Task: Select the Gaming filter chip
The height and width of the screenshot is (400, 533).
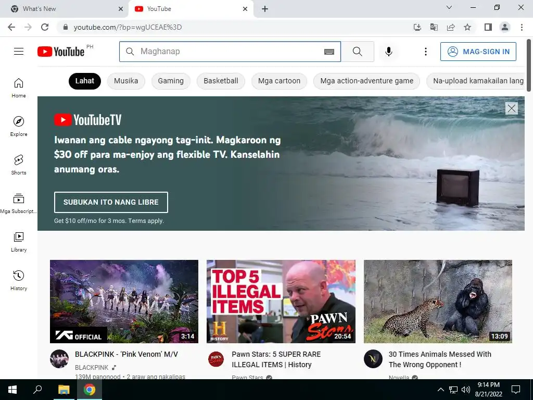Action: click(x=171, y=81)
